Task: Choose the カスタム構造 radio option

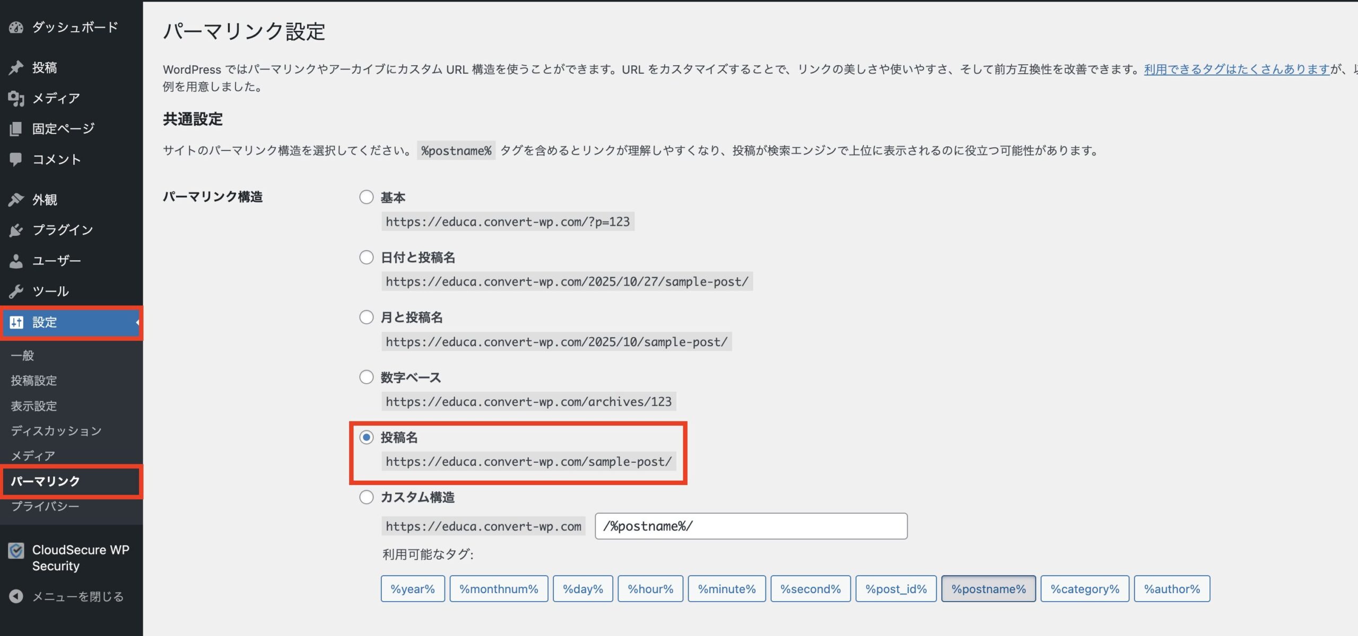Action: [x=366, y=497]
